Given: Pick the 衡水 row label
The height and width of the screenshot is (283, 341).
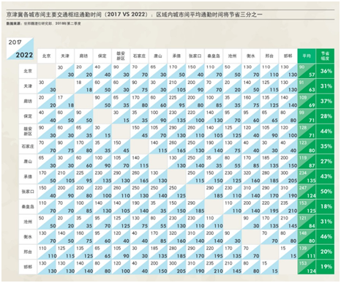Looking at the screenshot, I should 28,237.
